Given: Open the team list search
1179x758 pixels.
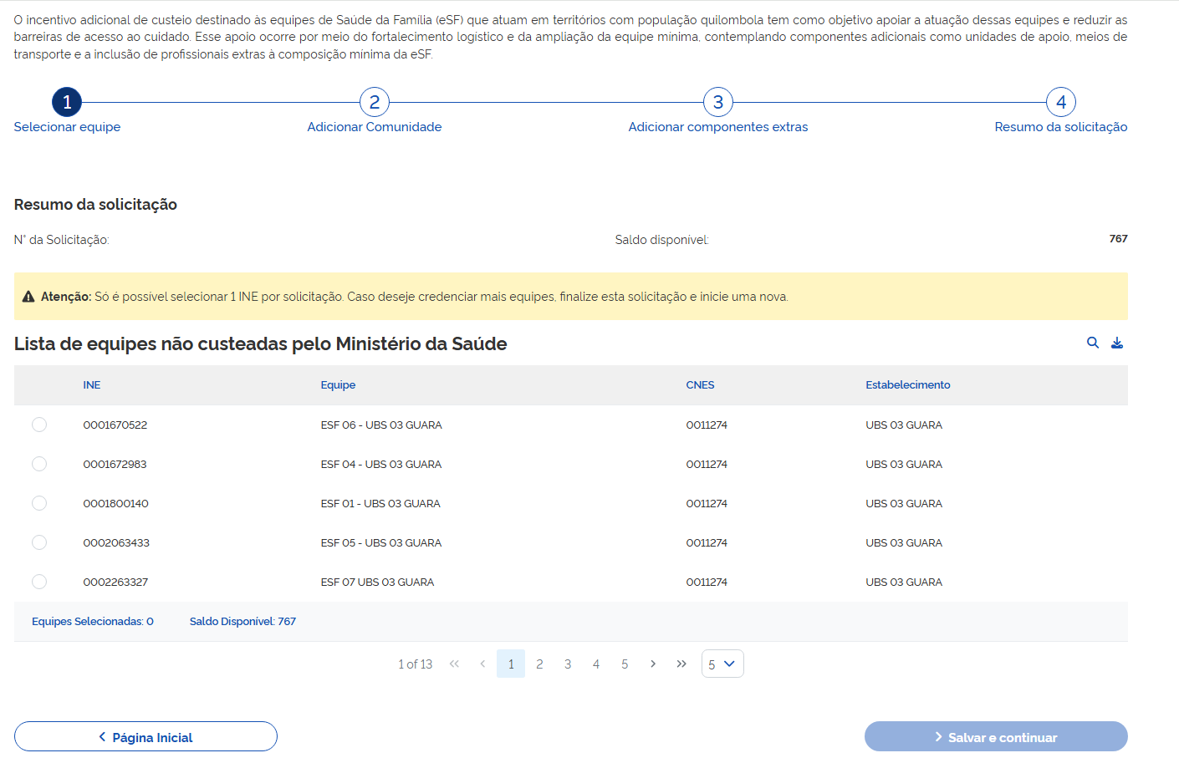Looking at the screenshot, I should coord(1093,343).
